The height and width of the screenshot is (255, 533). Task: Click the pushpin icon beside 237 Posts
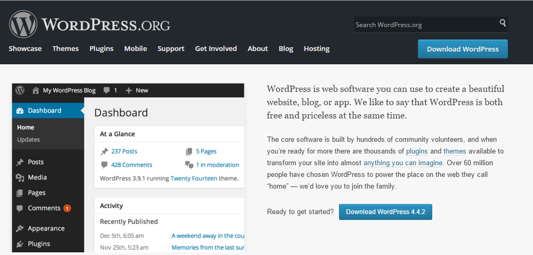(x=104, y=151)
